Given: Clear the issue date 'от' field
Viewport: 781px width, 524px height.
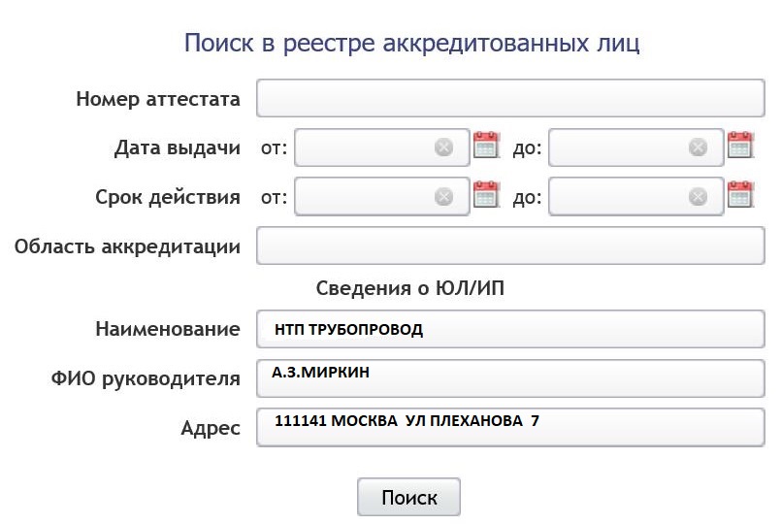Looking at the screenshot, I should point(443,147).
